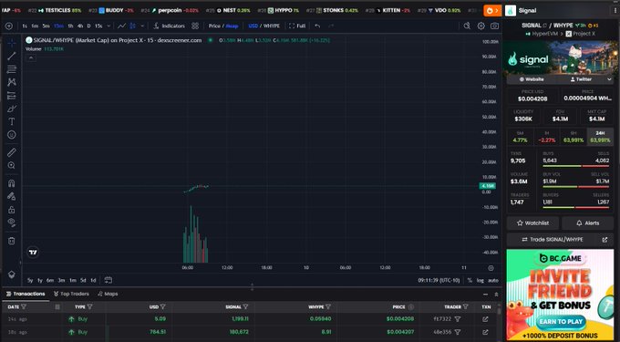Toggle percent scale on chart
620x342 pixels.
[x=470, y=280]
